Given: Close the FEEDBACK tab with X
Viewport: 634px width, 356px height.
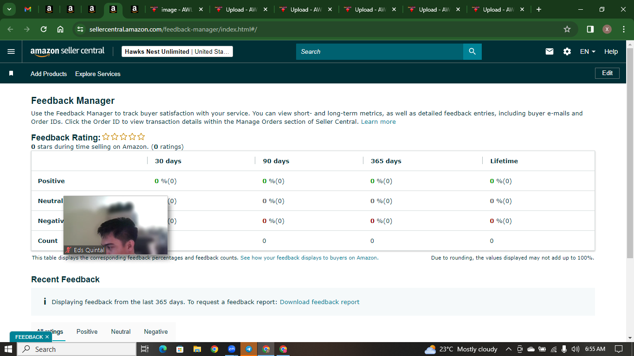Looking at the screenshot, I should [47, 337].
